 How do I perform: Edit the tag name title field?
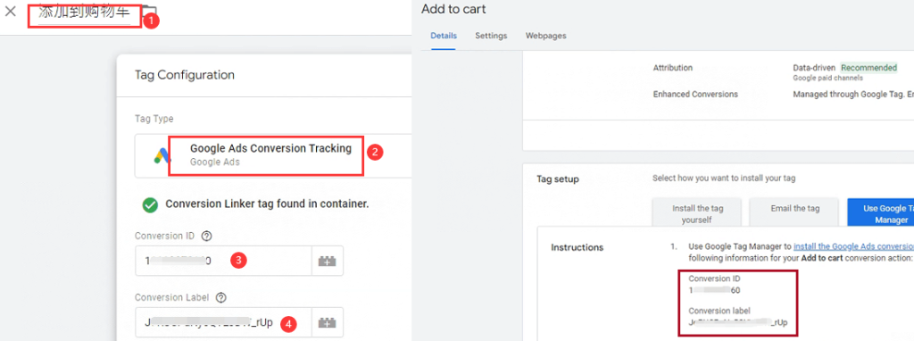pos(85,12)
